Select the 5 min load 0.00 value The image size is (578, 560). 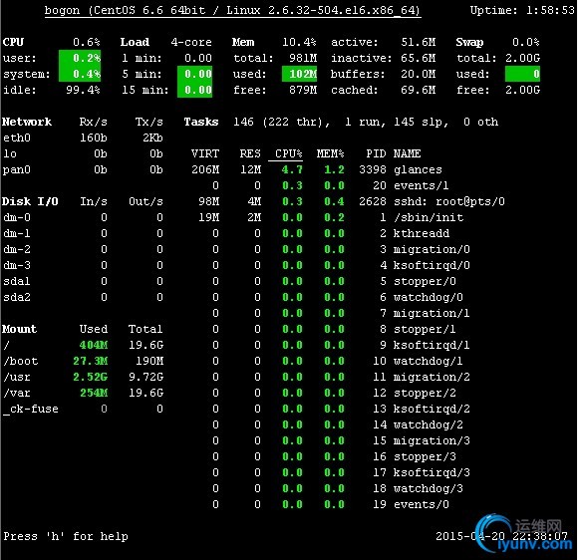pyautogui.click(x=195, y=74)
